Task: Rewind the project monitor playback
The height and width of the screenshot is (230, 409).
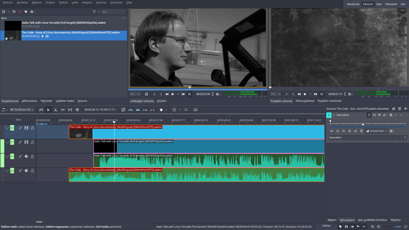Action: pyautogui.click(x=299, y=94)
